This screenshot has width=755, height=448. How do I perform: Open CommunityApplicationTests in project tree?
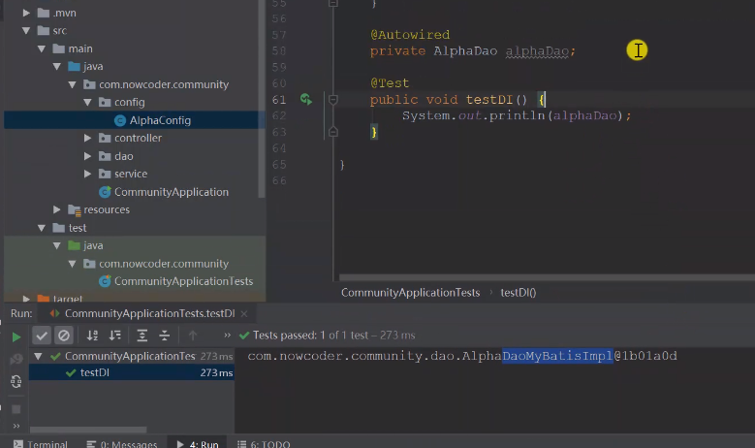(183, 281)
